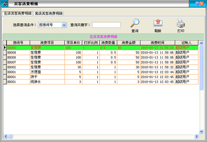207x142 pixels.
Task: Click the 打印 printer icon
Action: pos(181,23)
